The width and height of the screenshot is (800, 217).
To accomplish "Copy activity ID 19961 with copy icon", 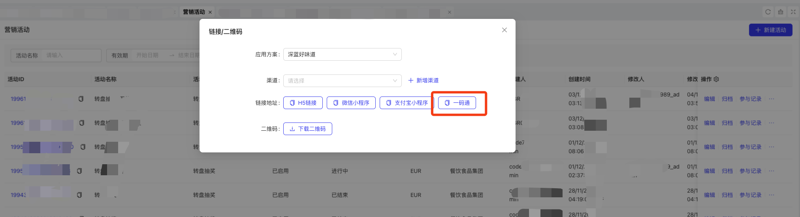I will [81, 99].
